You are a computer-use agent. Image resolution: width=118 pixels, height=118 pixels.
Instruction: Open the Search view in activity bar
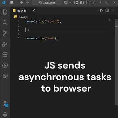click(5, 23)
